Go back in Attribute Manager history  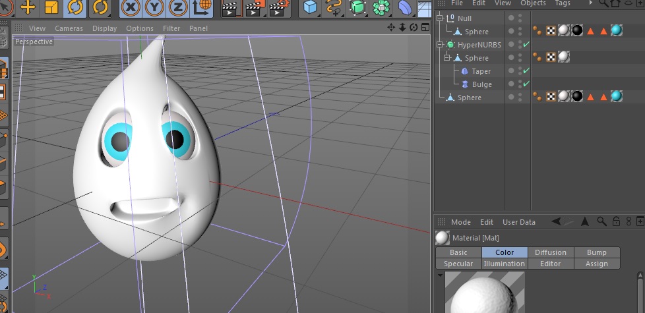click(556, 221)
